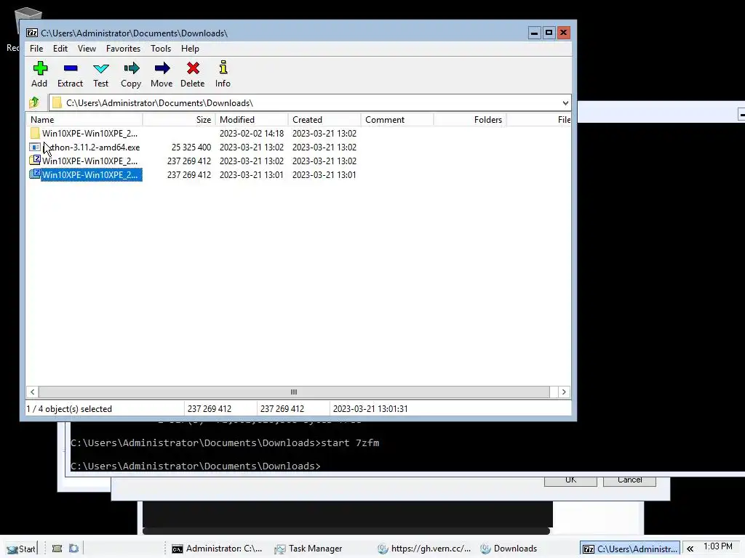Sort by the Modified column header

(252, 120)
